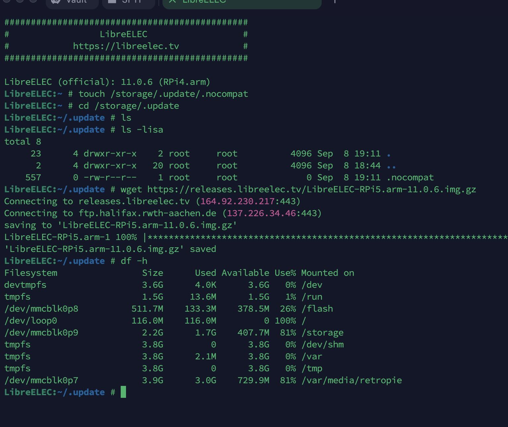
Task: Click the 'df -h' command text
Action: (134, 261)
